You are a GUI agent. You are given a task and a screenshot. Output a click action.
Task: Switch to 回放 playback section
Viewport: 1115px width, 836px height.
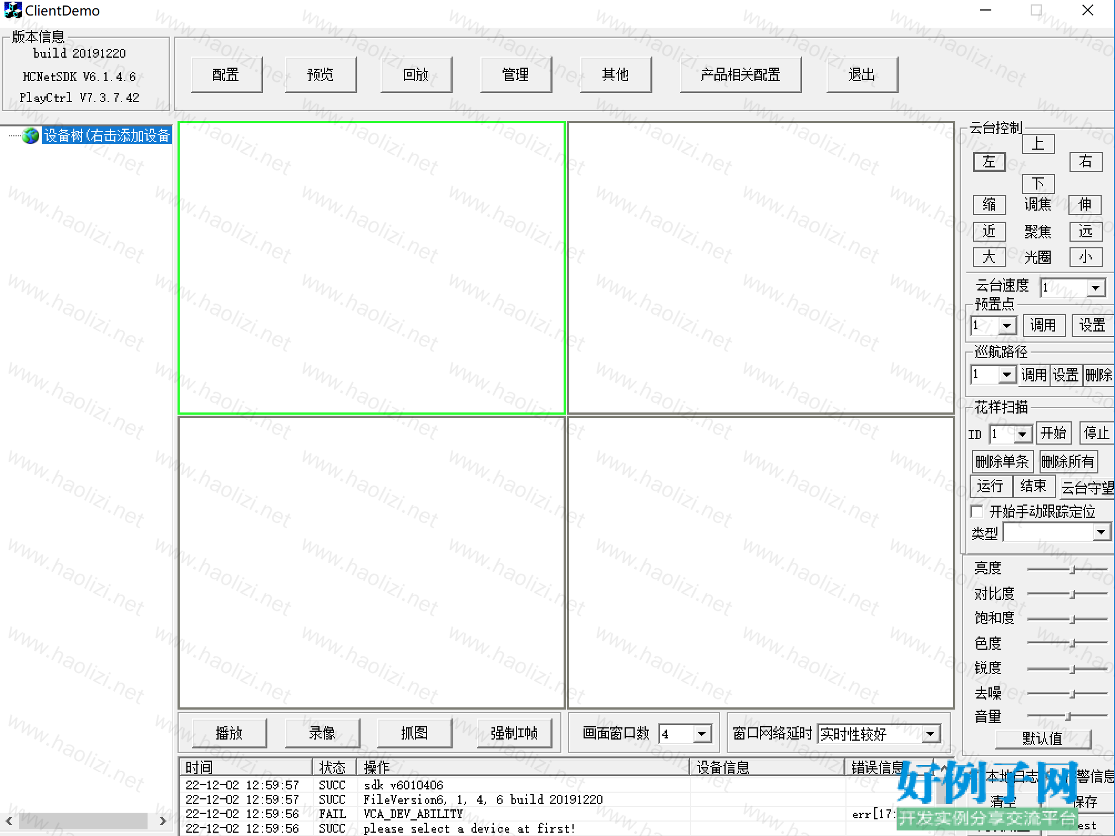coord(416,75)
